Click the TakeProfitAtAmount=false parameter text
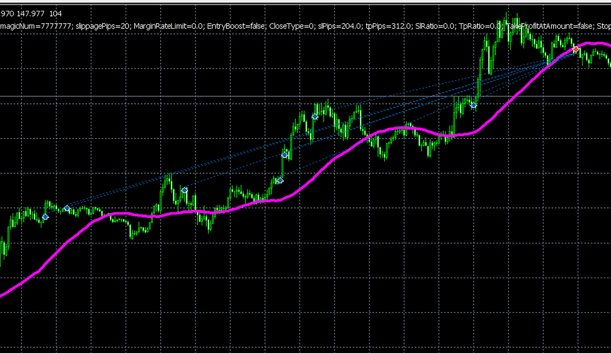The width and height of the screenshot is (611, 353). coord(549,26)
